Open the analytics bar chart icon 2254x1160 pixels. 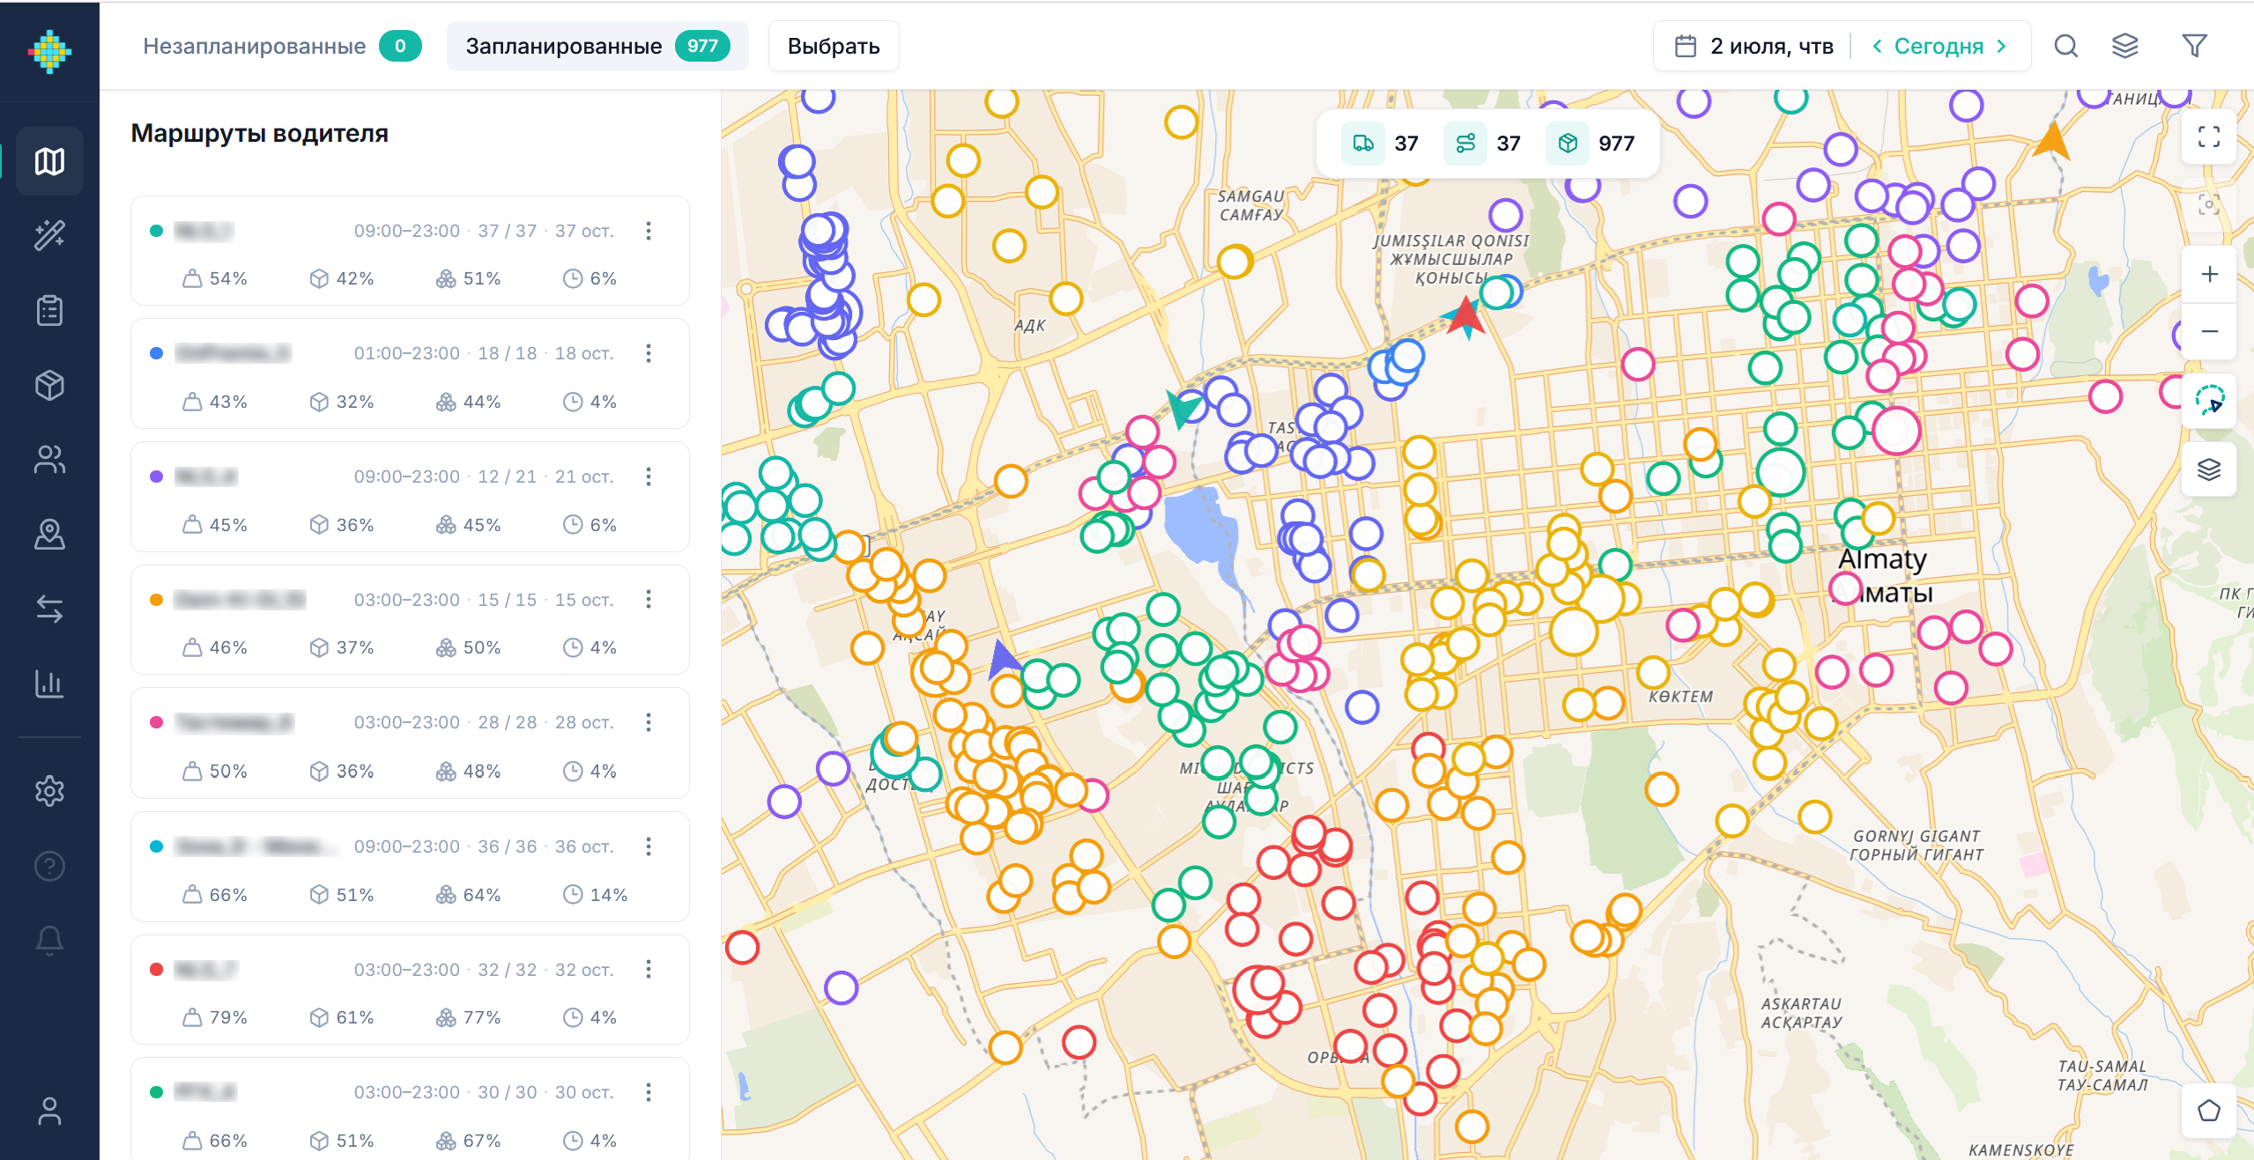[x=49, y=683]
